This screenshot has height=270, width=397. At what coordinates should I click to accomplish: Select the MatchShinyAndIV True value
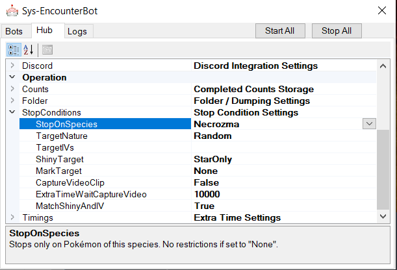pyautogui.click(x=204, y=206)
